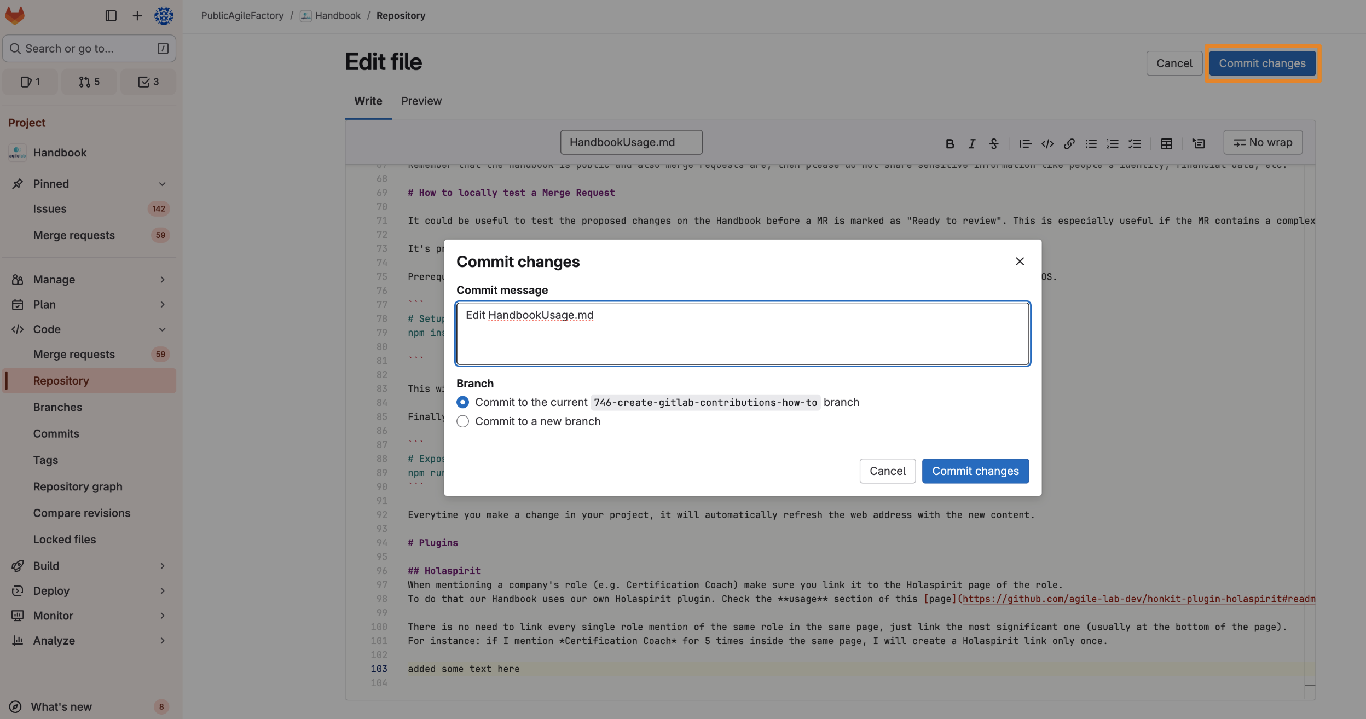Apply italic formatting in editor toolbar
The height and width of the screenshot is (719, 1366).
click(x=972, y=143)
